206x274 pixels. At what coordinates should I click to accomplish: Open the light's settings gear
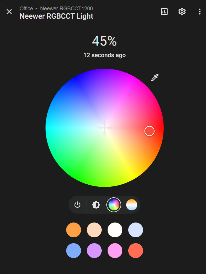[182, 12]
